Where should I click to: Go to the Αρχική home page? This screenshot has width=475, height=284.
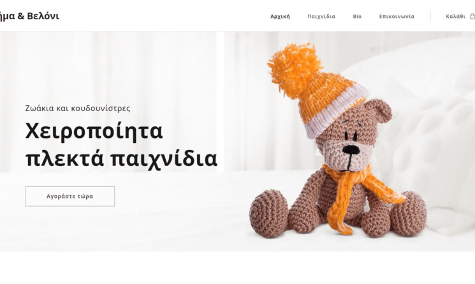(280, 17)
